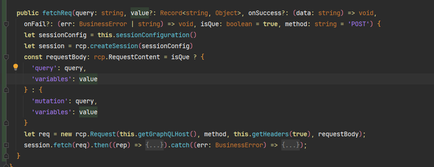Click the new keyword before rcp.Request
This screenshot has width=434, height=167.
66,134
